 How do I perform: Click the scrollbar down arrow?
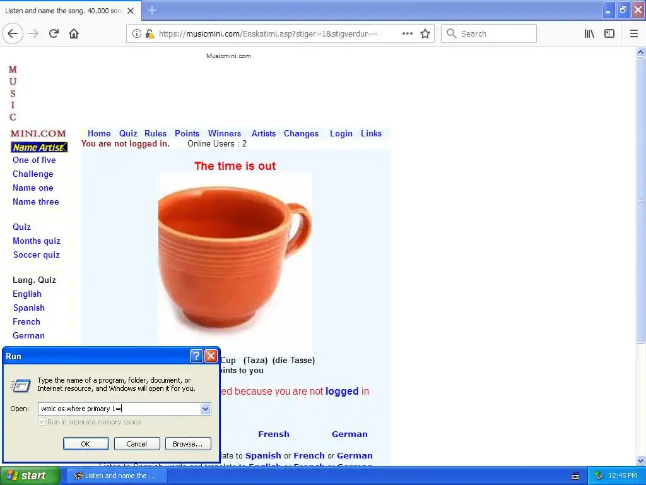(641, 460)
